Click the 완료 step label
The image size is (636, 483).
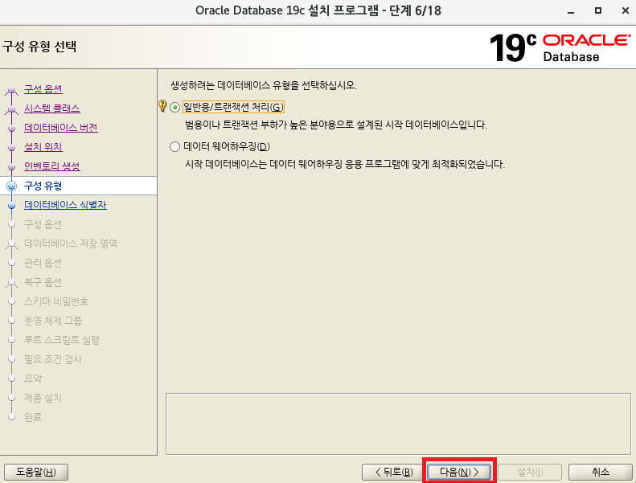tap(33, 417)
